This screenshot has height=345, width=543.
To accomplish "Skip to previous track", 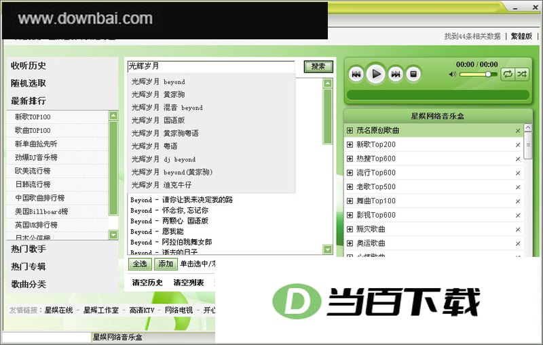I will [356, 74].
